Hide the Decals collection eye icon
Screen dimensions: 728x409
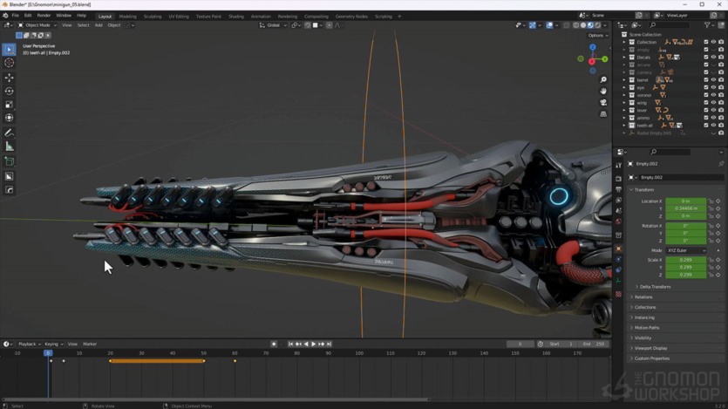[x=713, y=57]
